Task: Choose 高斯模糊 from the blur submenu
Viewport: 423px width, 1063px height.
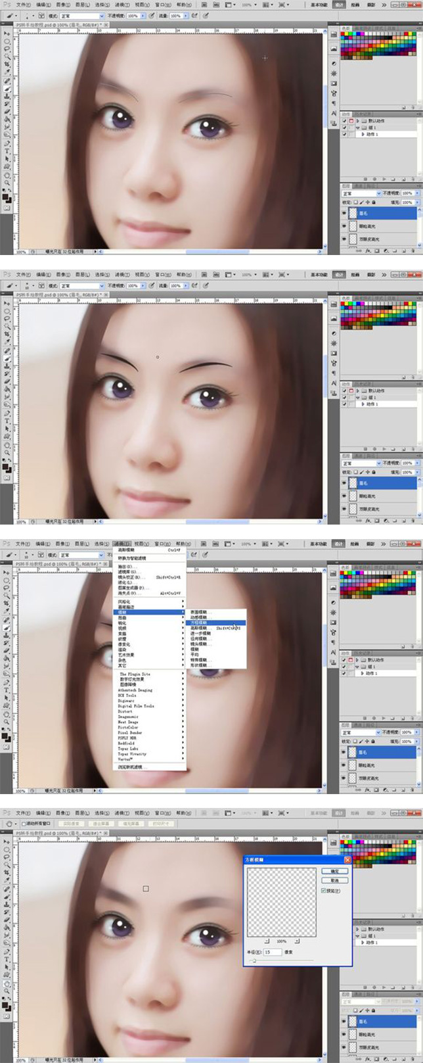Action: point(200,628)
